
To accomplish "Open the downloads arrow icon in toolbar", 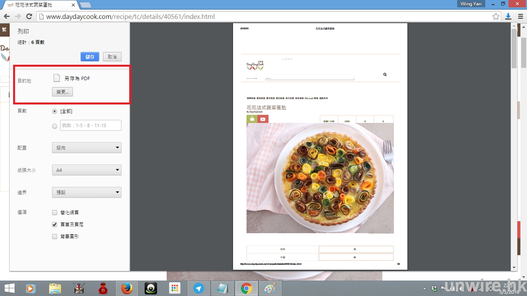I will coord(508,16).
